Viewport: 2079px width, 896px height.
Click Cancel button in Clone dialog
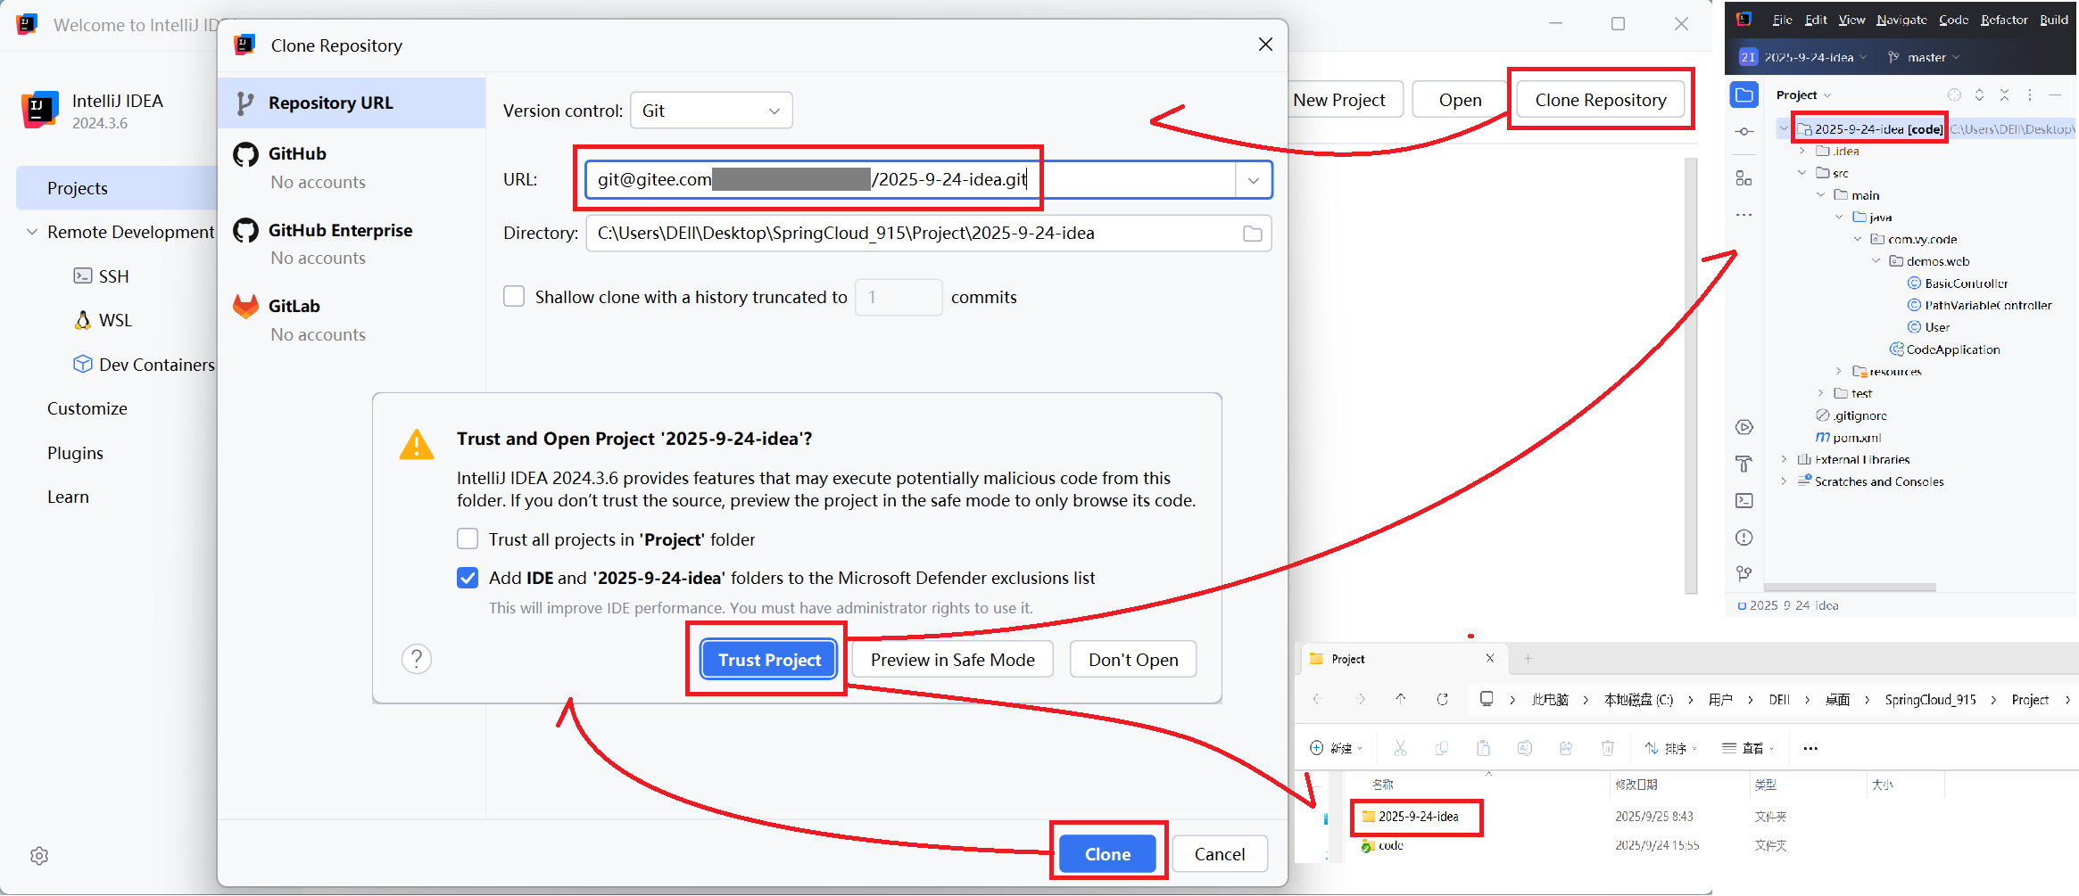click(x=1220, y=854)
